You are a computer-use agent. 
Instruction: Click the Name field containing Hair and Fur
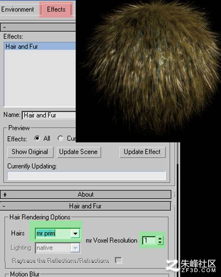49,115
